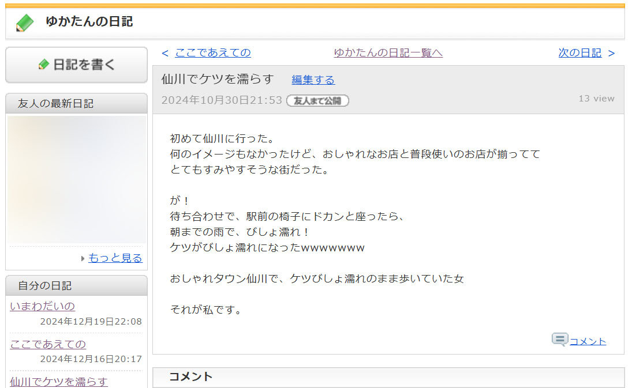Open the コメント link below the entry

[588, 341]
